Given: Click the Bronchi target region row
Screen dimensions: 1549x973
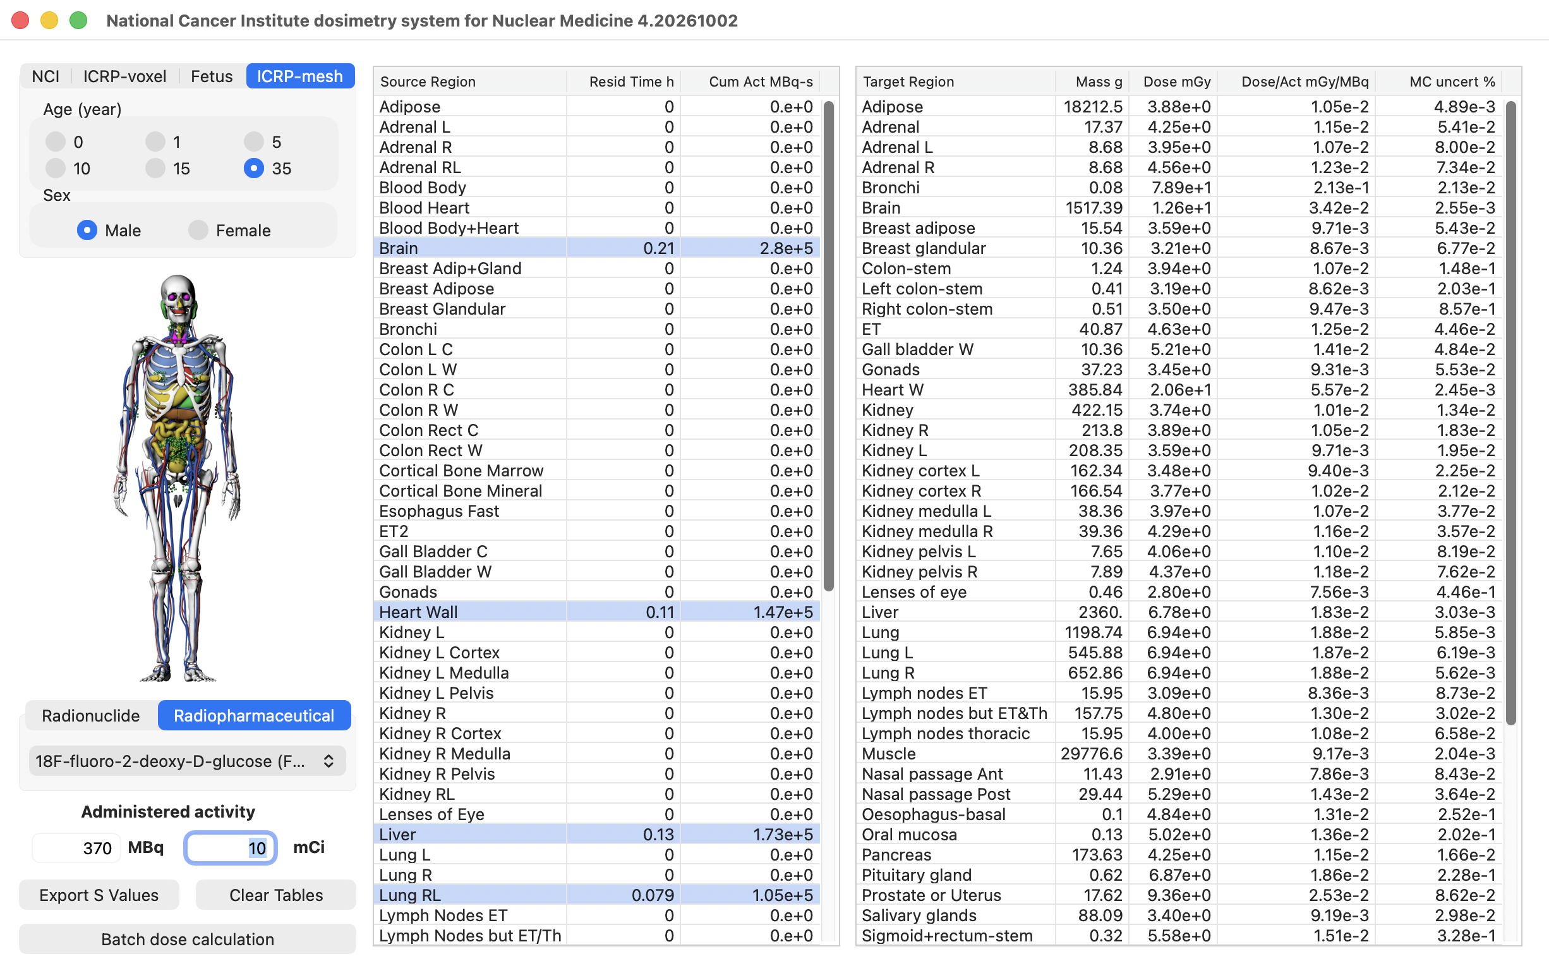Looking at the screenshot, I should click(x=1180, y=187).
